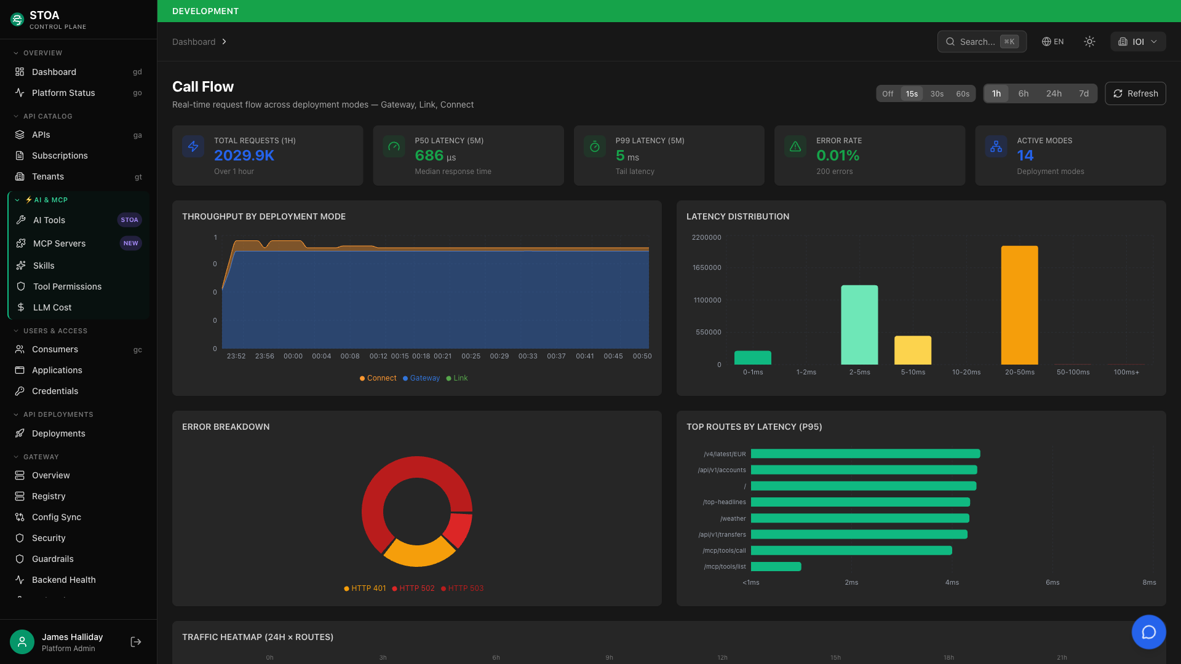The width and height of the screenshot is (1181, 664).
Task: Click the 20-50ms latency bar
Action: click(1019, 305)
